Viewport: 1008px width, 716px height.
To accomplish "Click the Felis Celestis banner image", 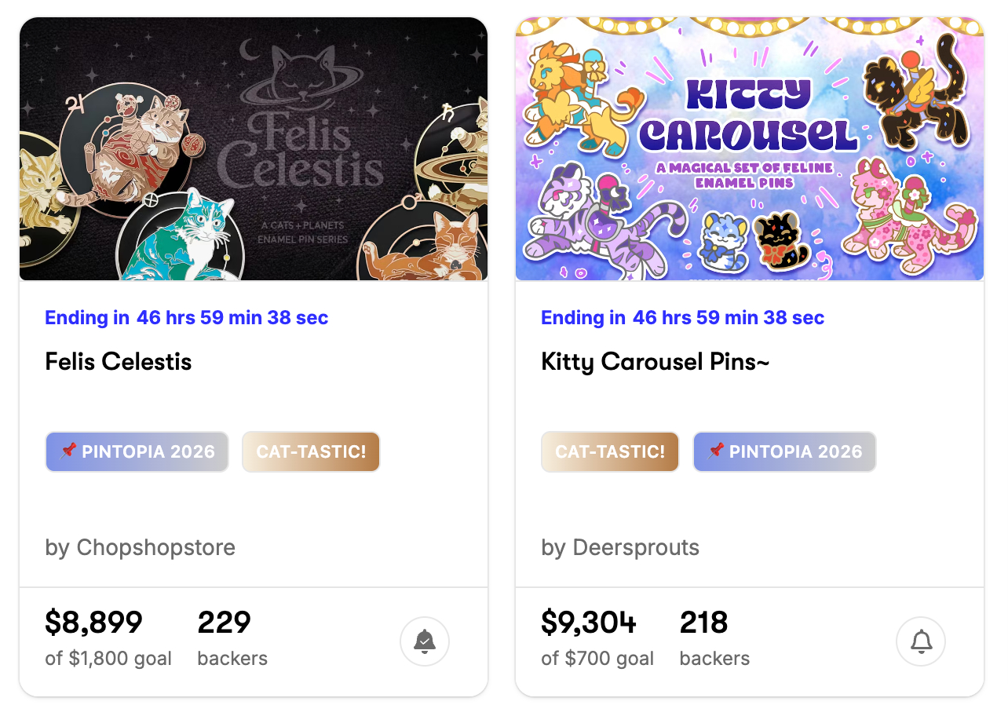I will 254,149.
